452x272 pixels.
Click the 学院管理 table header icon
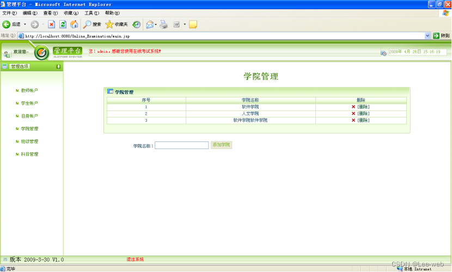[110, 91]
